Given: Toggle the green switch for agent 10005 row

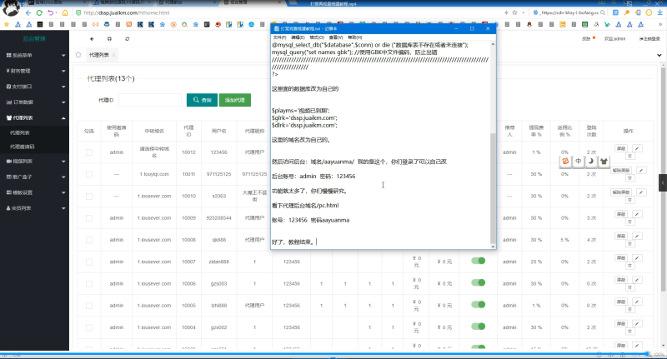Looking at the screenshot, I should click(478, 304).
